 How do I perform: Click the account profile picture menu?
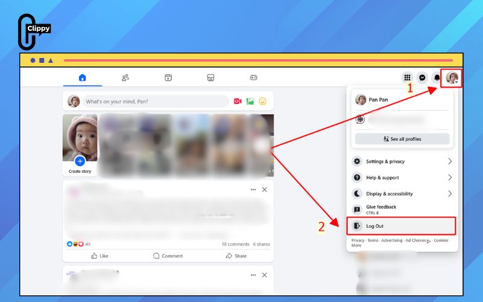(x=452, y=78)
